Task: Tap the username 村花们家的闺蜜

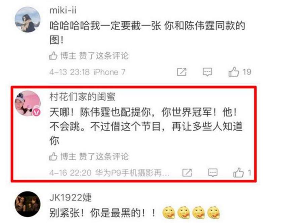Action: (x=82, y=97)
